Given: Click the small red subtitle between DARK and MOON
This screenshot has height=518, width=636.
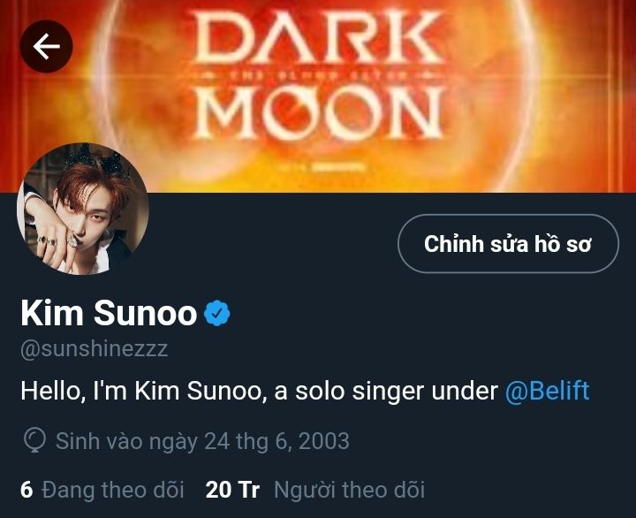Looking at the screenshot, I should [x=318, y=75].
